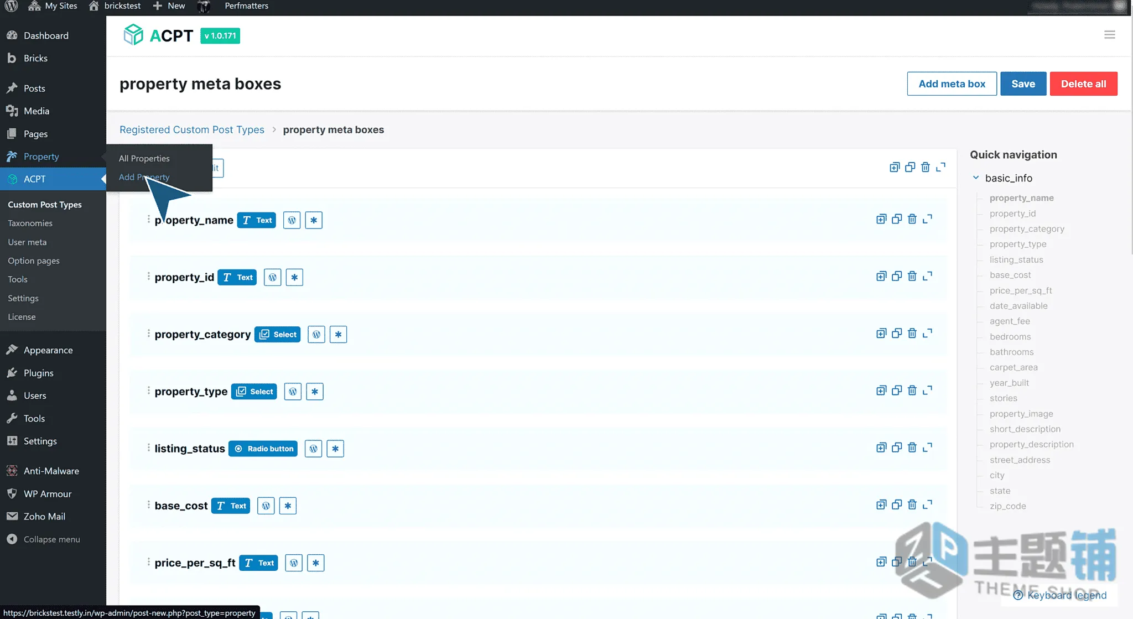Duplicate the property_id field
Image resolution: width=1133 pixels, height=619 pixels.
click(897, 276)
